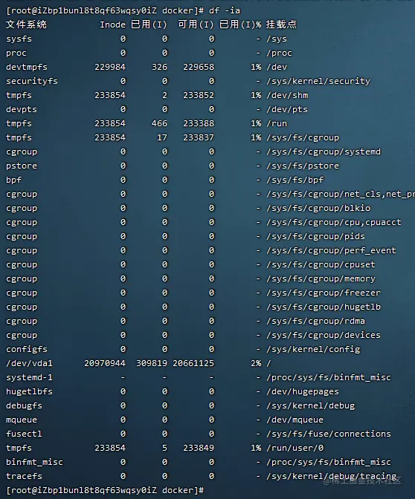Image resolution: width=415 pixels, height=499 pixels.
Task: Click inode total '20970944'
Action: tap(105, 363)
